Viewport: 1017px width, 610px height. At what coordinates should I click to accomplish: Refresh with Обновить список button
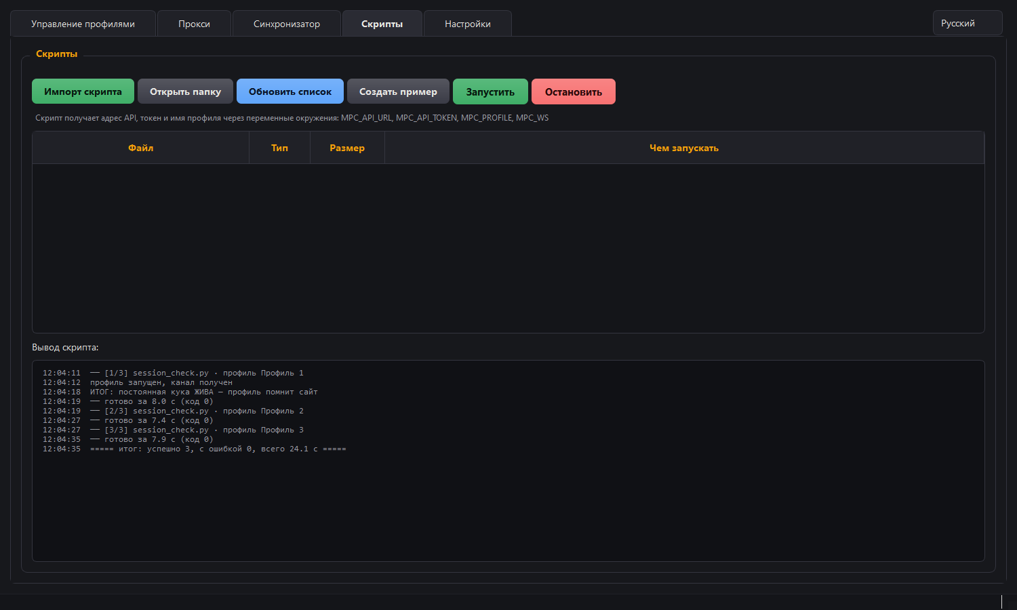point(290,91)
